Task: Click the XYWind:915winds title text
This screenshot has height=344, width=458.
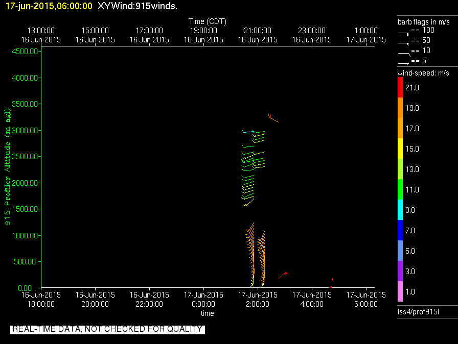Action: click(x=138, y=6)
